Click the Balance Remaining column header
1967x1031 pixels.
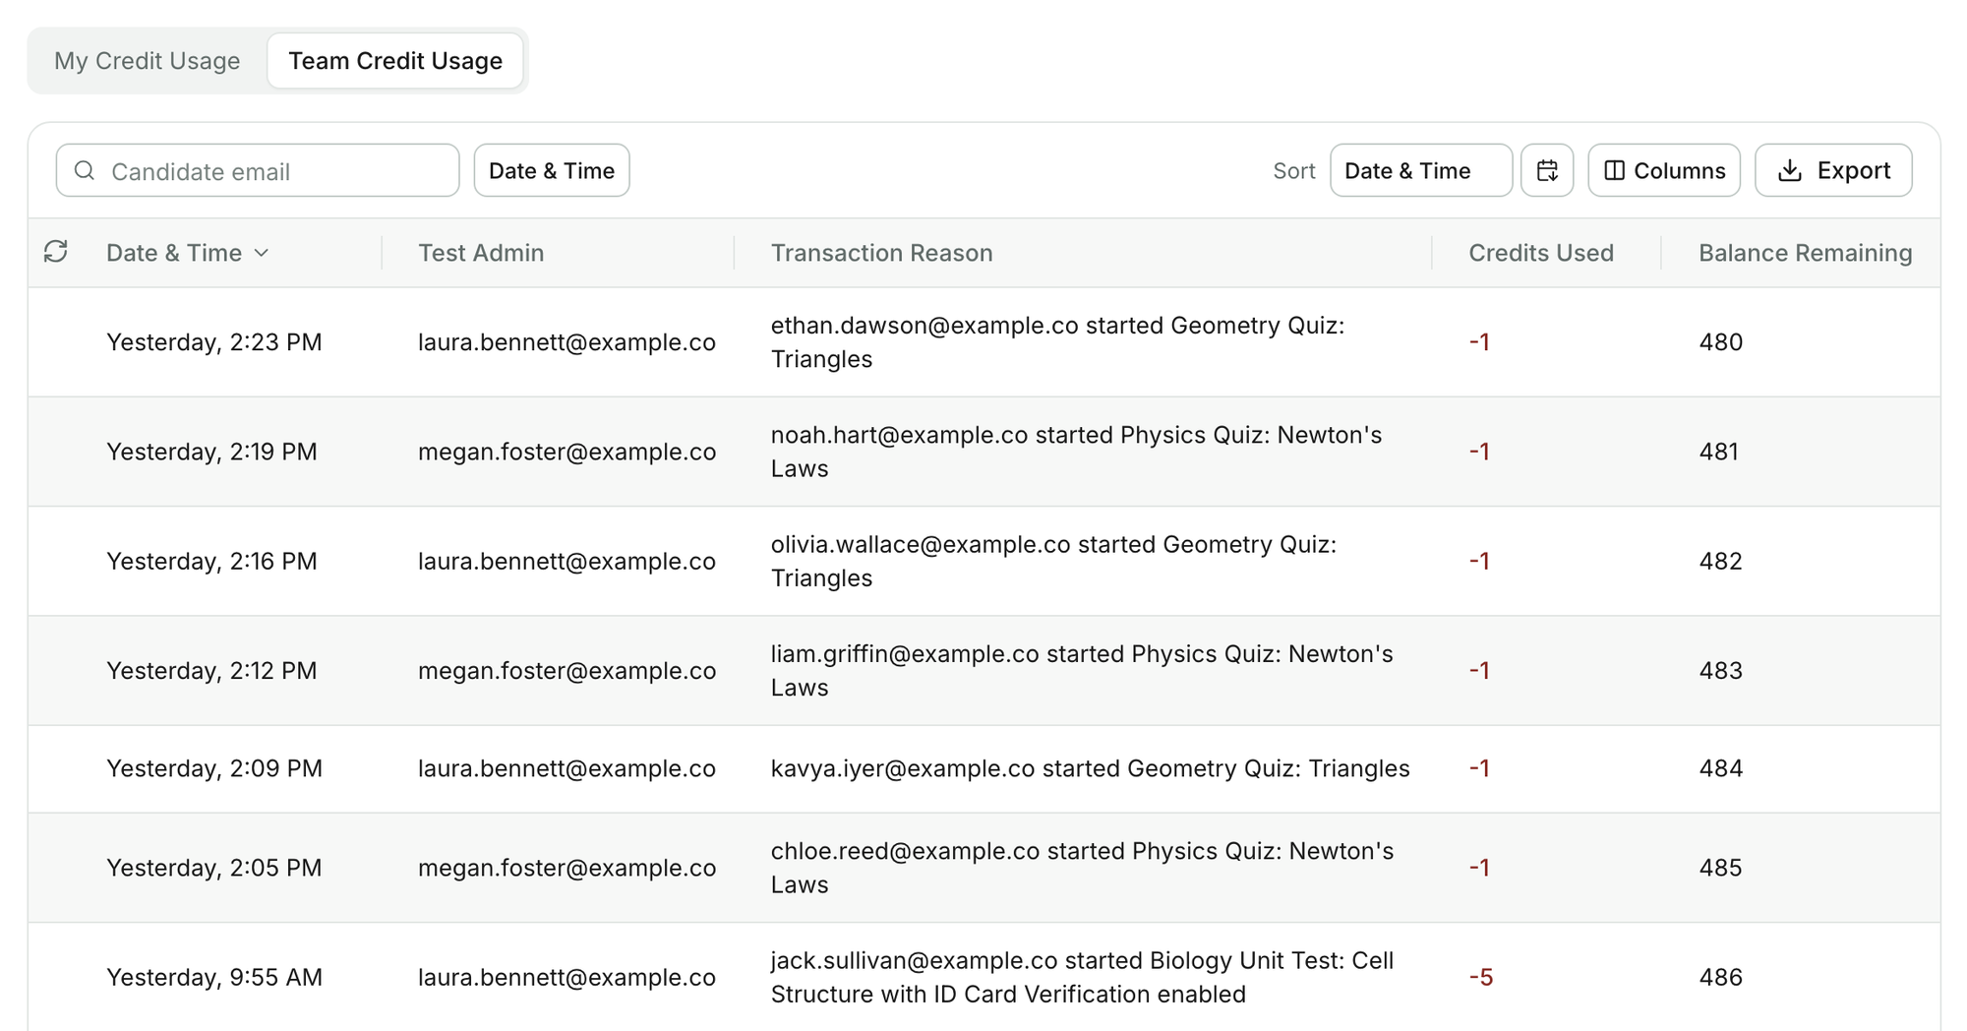pos(1806,253)
